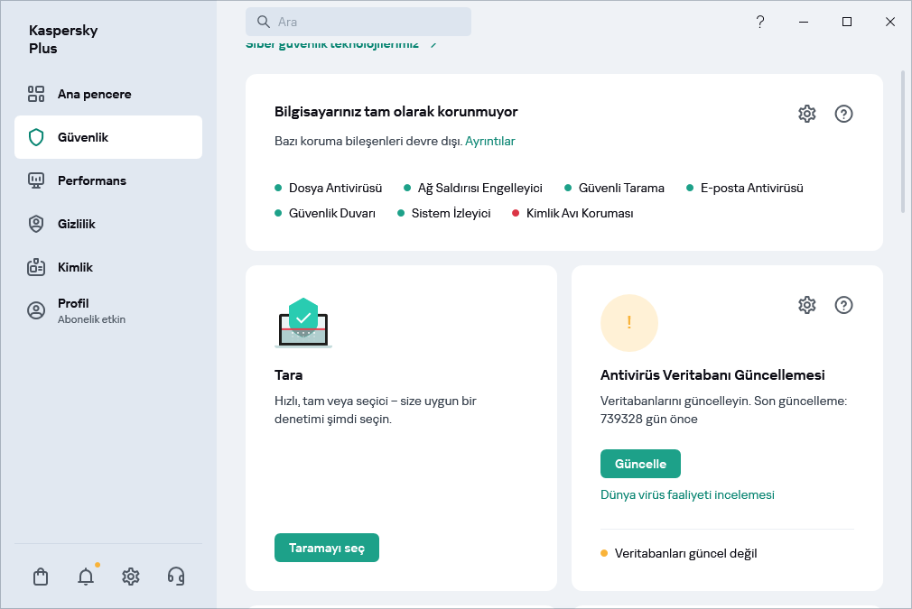Open gear icon in database update card

(x=806, y=305)
